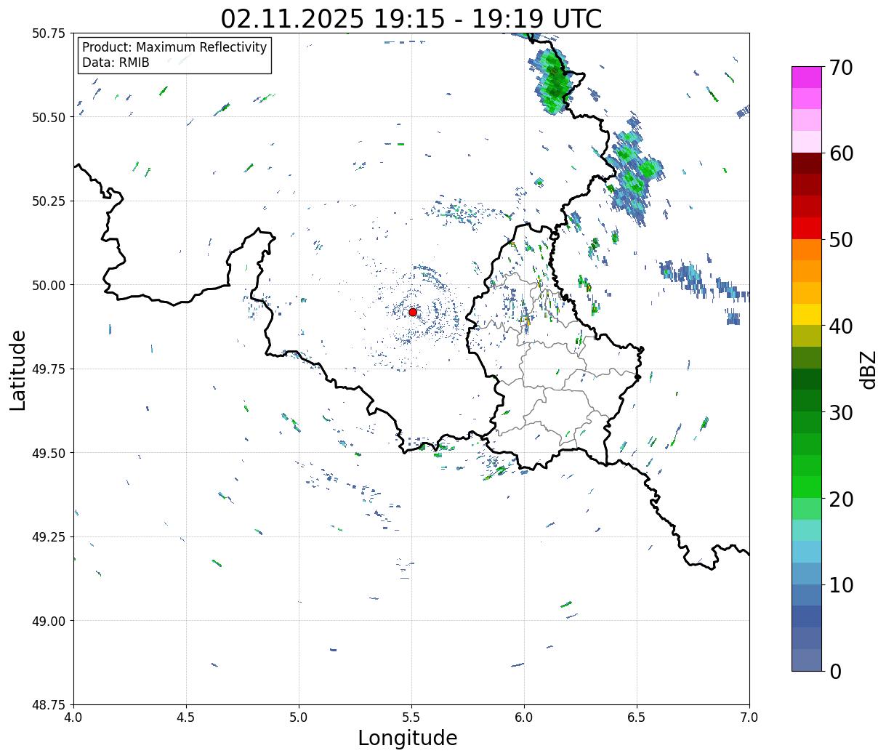Click the 6.0 longitude tick label
The image size is (886, 756).
[x=524, y=717]
